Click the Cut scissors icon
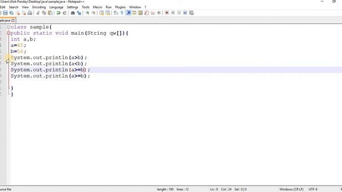 click(x=38, y=13)
